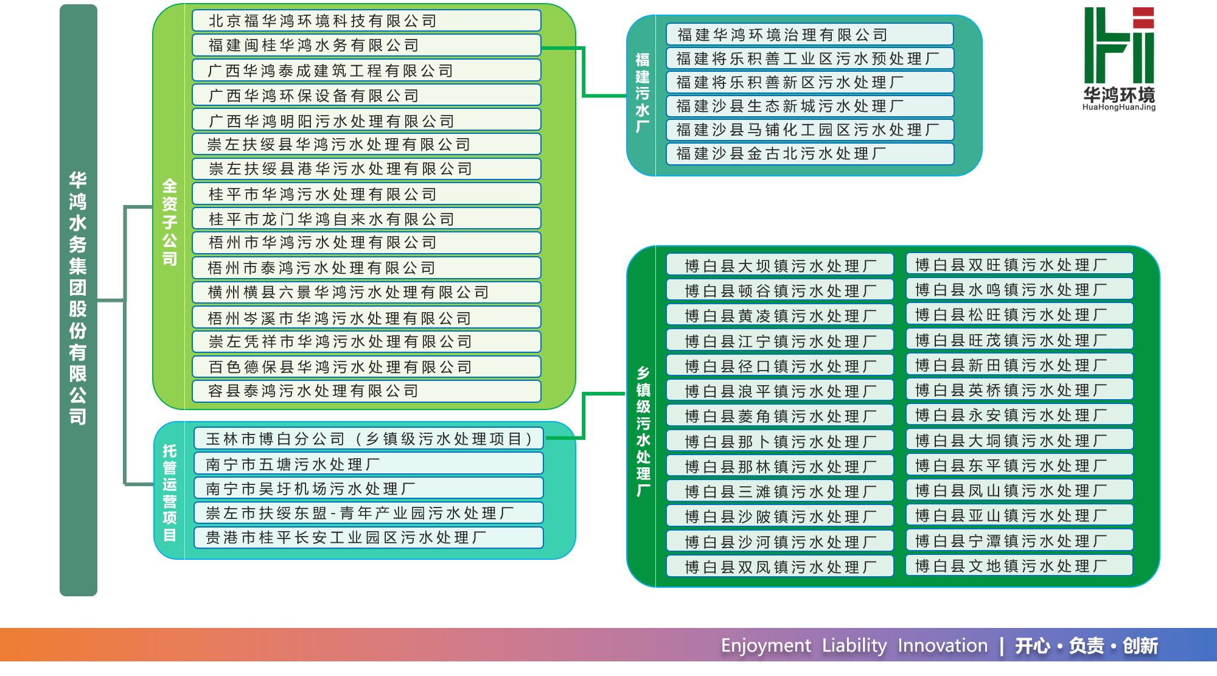Select 容县泰鸿污水处理有限公司 box

click(x=366, y=391)
